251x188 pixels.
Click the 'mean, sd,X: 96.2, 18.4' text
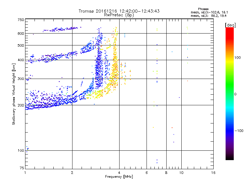click(209, 16)
